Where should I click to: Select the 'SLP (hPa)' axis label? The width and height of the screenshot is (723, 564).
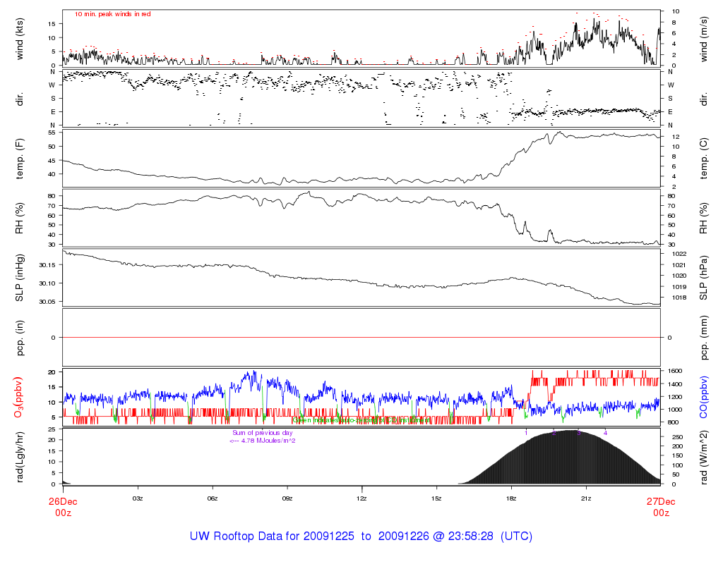[x=704, y=278]
